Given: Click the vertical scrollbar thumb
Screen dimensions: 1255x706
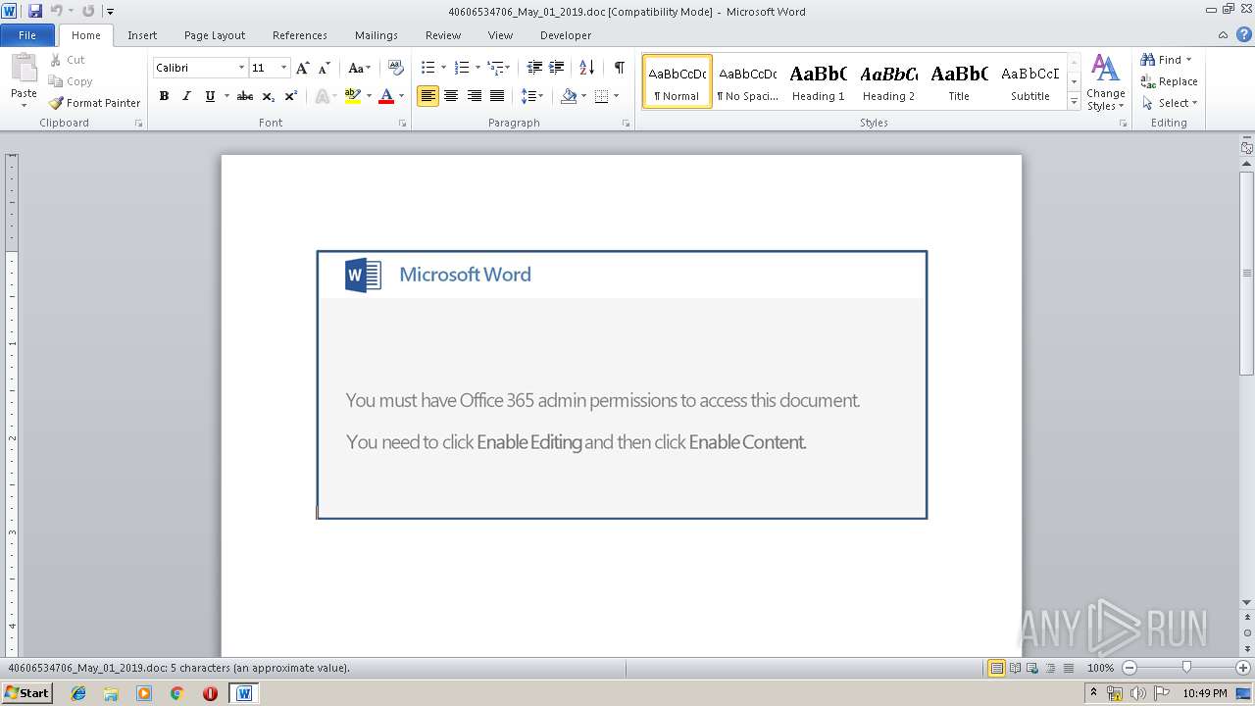Looking at the screenshot, I should [1246, 273].
